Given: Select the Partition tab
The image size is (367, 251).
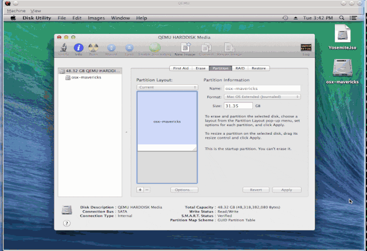Looking at the screenshot, I should pyautogui.click(x=220, y=68).
